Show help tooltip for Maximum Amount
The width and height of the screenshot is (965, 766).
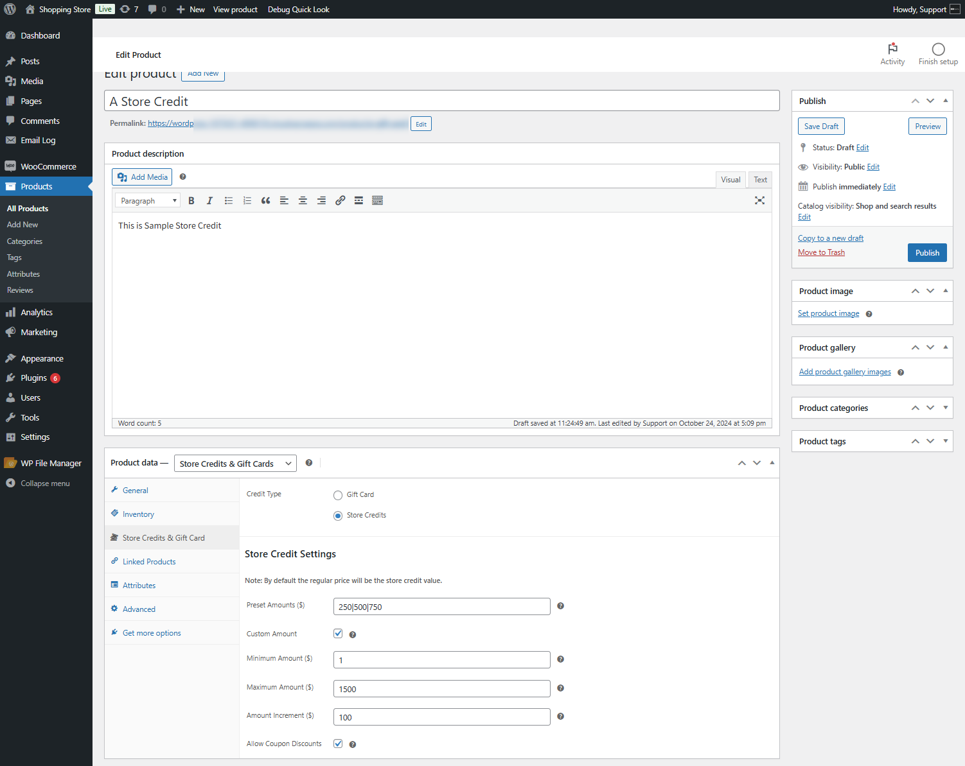click(560, 688)
